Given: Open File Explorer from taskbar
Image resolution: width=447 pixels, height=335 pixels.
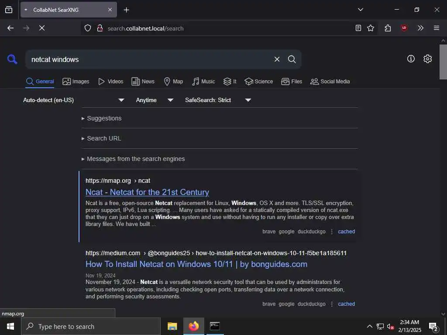Looking at the screenshot, I should (172, 326).
